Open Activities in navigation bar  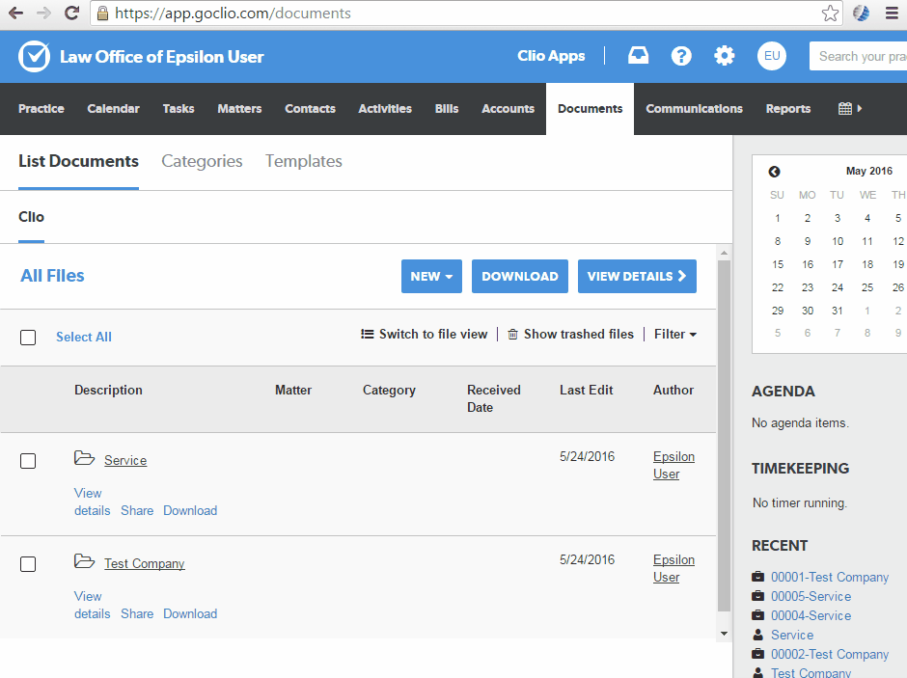tap(385, 109)
